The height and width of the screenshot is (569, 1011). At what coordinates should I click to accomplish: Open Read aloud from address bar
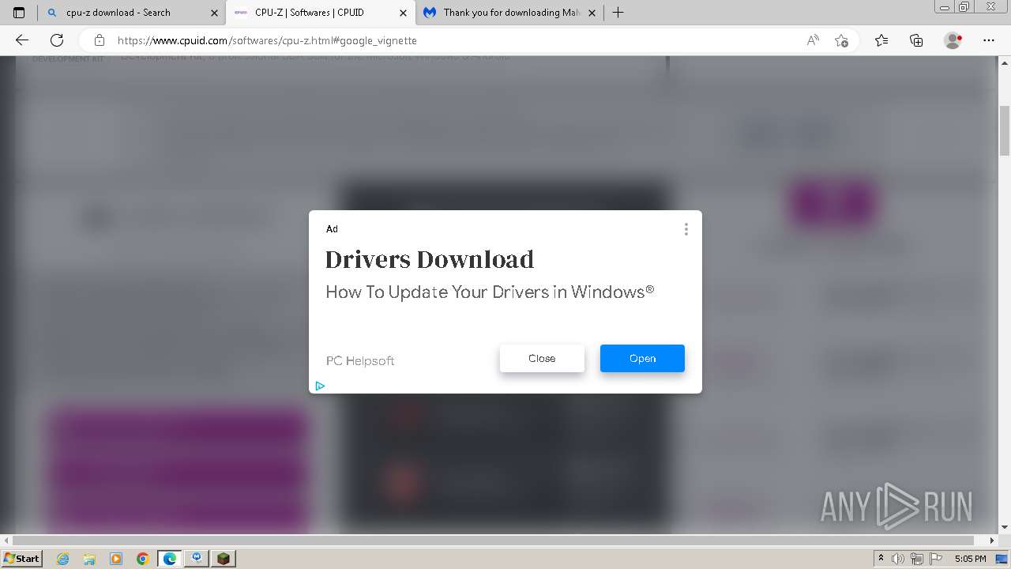813,40
